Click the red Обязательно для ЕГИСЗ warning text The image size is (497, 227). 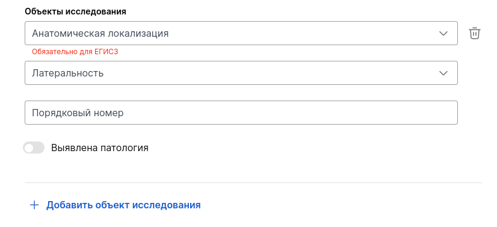pos(75,52)
